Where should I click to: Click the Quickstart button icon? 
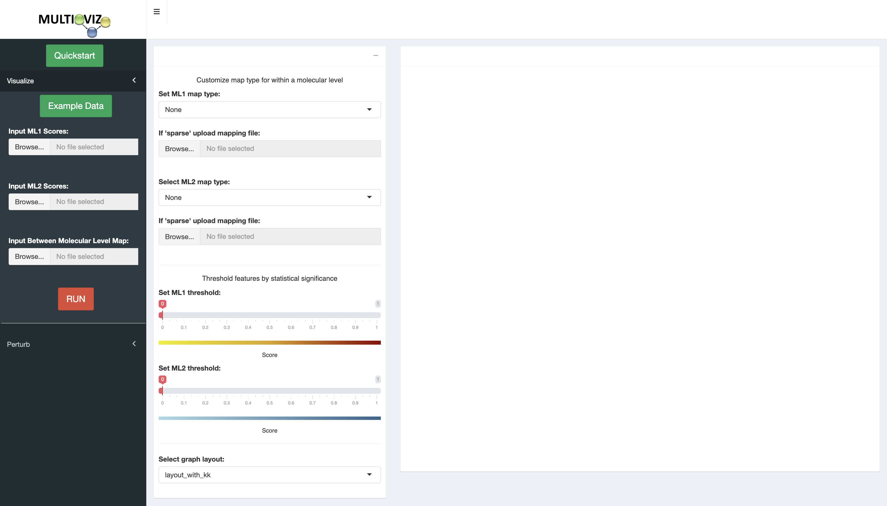click(x=74, y=56)
